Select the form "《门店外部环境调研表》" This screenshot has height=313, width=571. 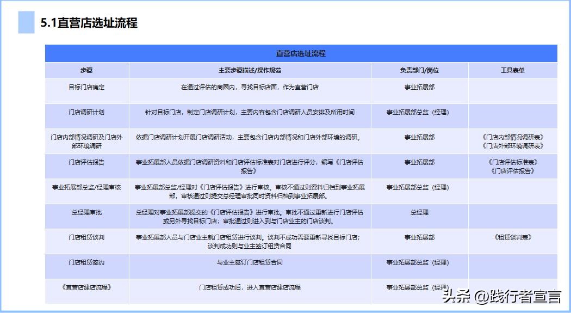click(513, 146)
